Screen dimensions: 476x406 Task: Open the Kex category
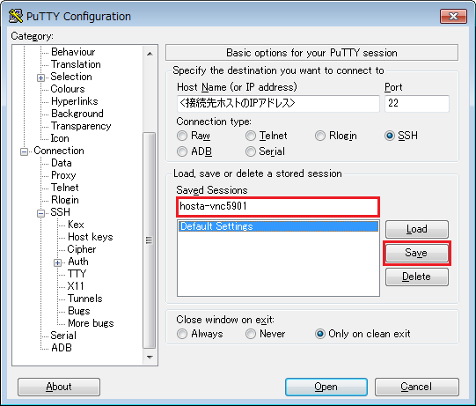click(76, 225)
